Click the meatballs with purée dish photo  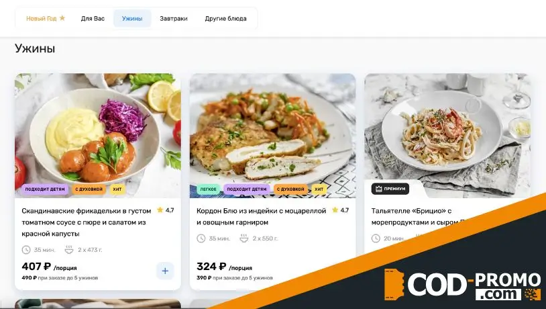(98, 136)
